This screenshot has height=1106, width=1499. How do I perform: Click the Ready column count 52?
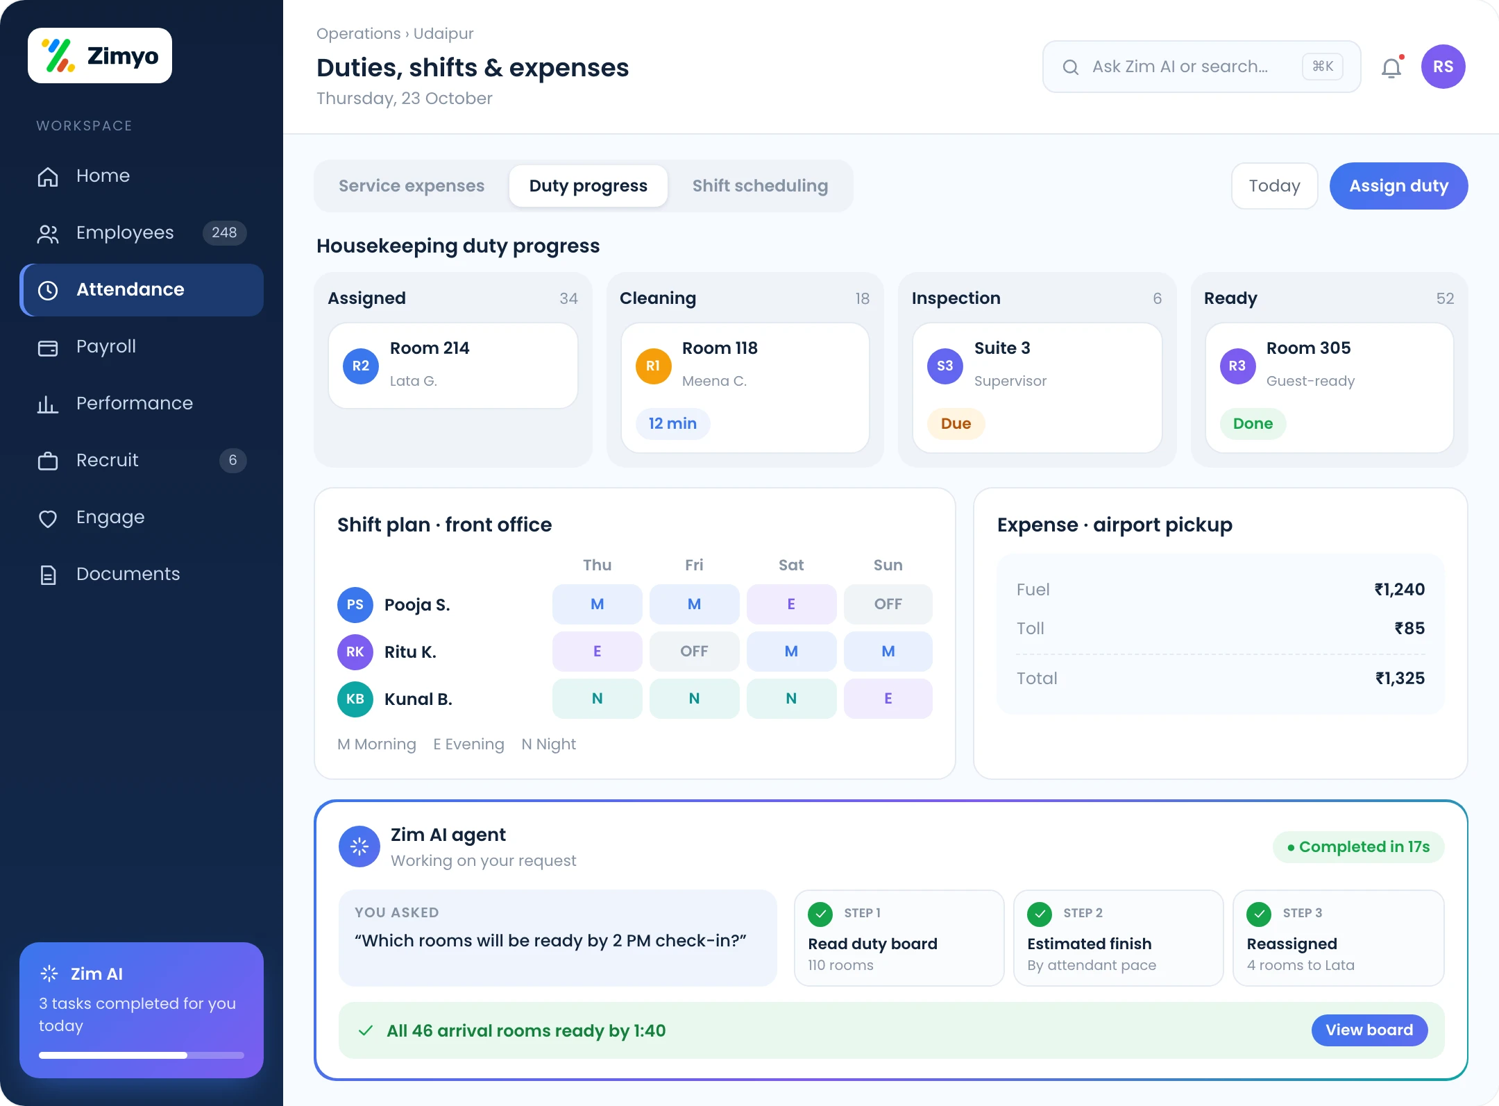tap(1445, 298)
